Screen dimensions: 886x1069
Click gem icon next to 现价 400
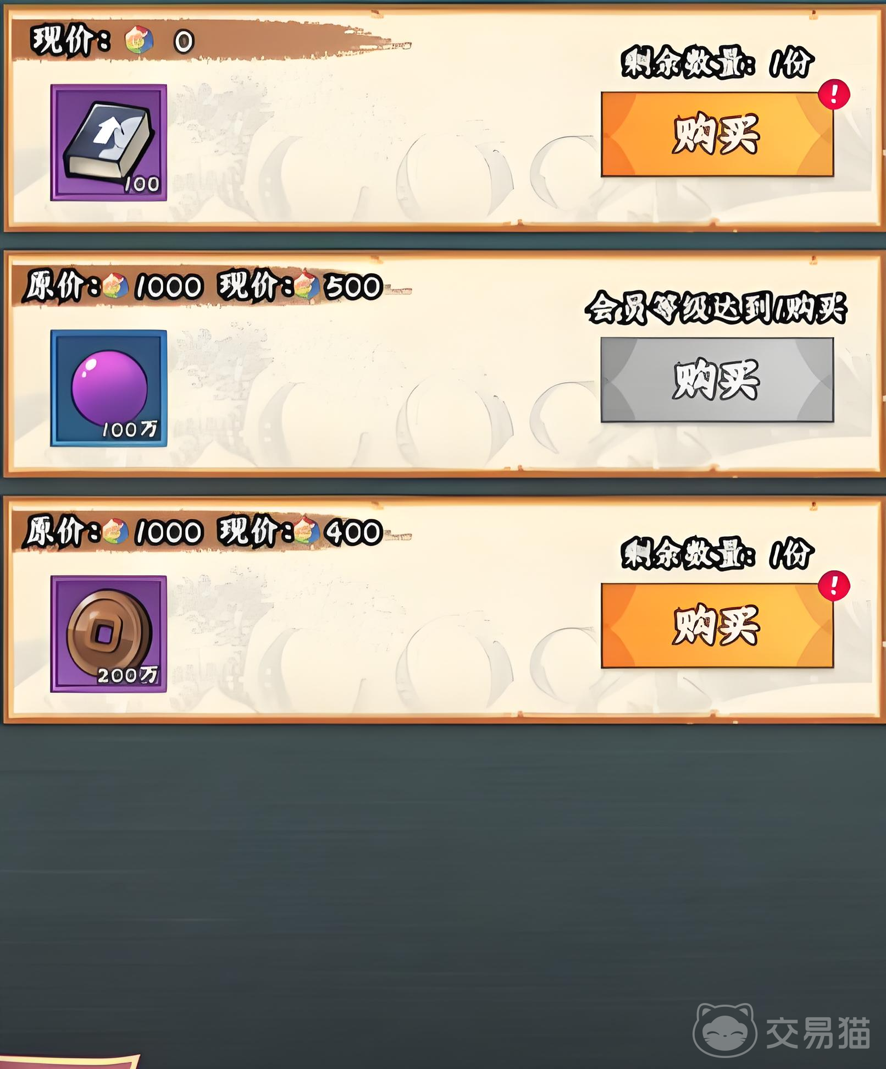306,532
